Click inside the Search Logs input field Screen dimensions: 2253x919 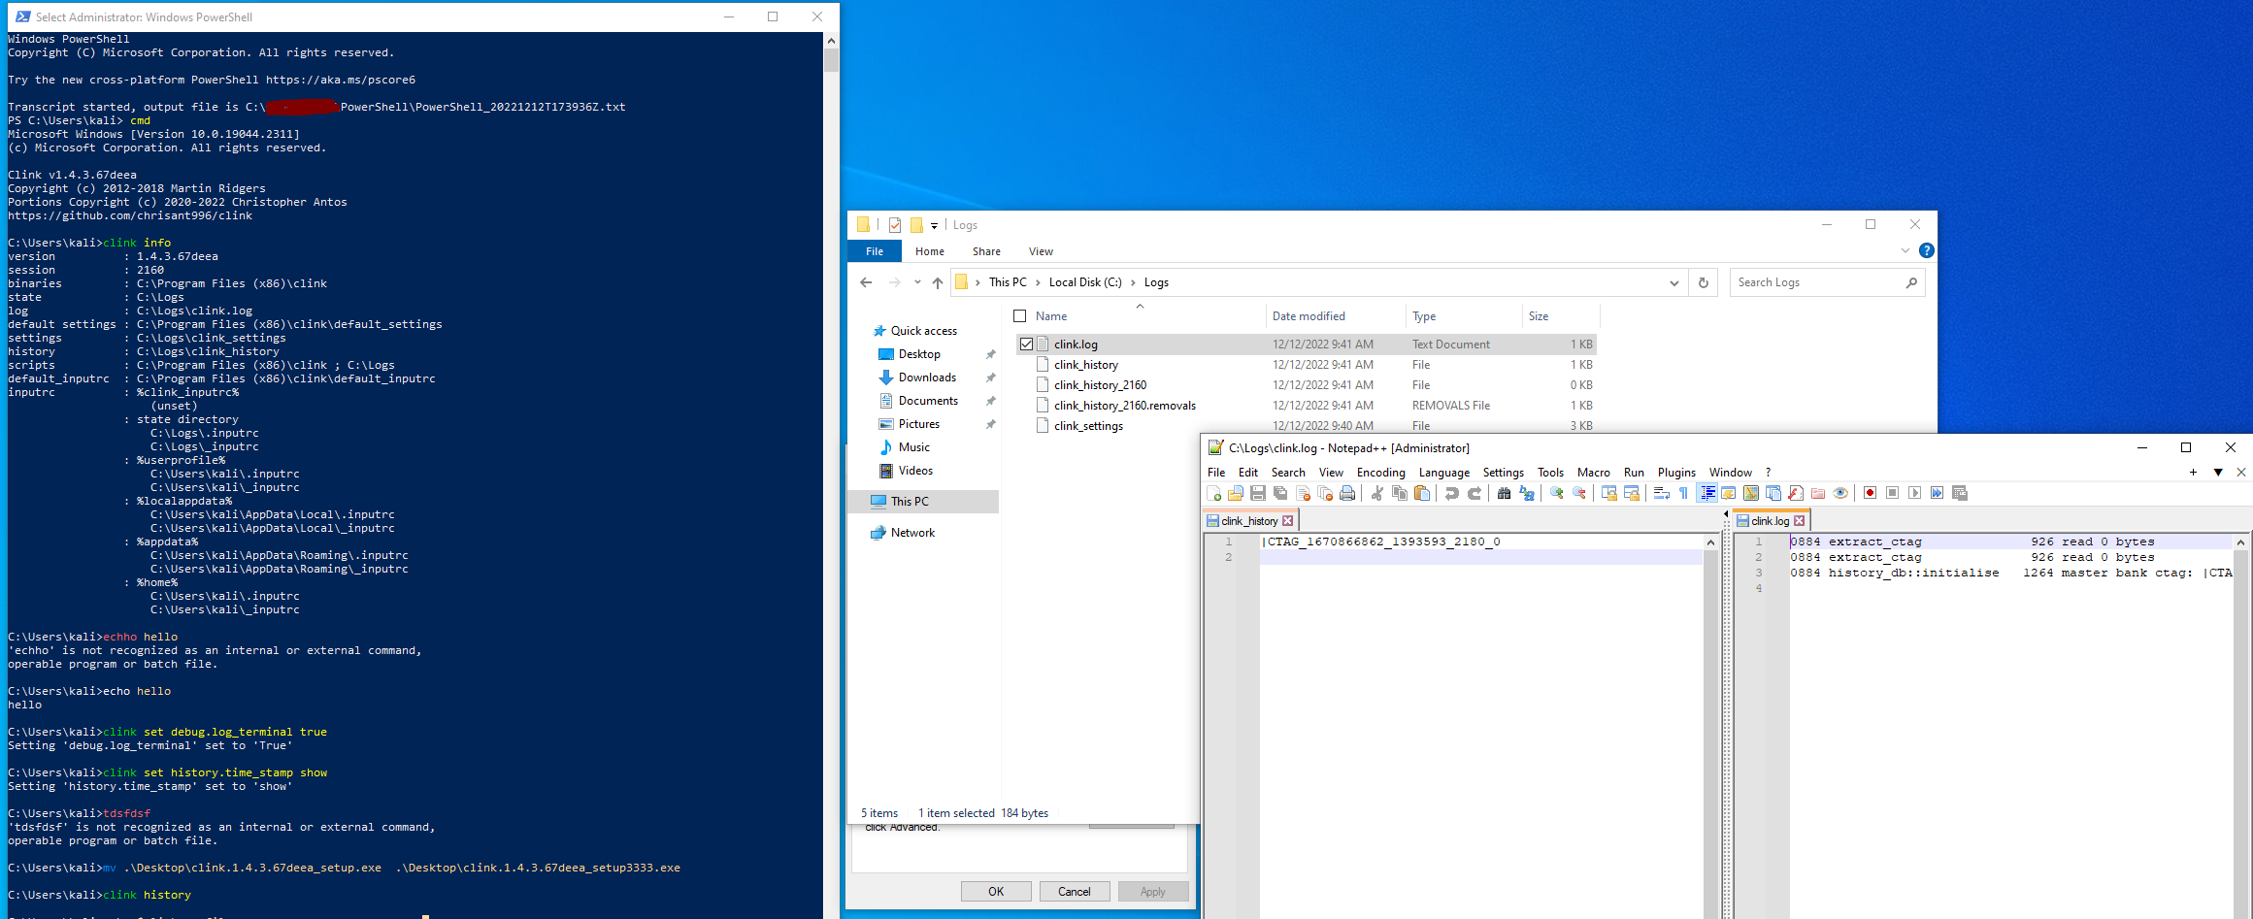(1815, 282)
